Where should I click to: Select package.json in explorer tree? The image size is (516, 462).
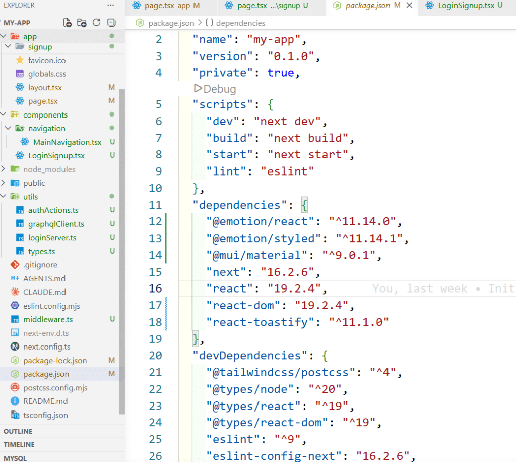46,374
